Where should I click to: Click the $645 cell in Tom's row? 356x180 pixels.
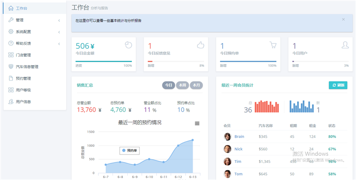(263, 174)
